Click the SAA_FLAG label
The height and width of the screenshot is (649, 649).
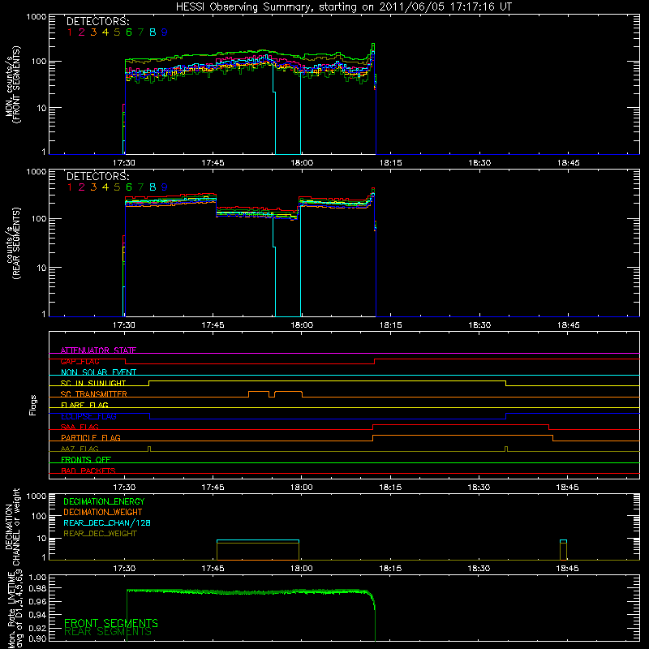click(x=80, y=427)
